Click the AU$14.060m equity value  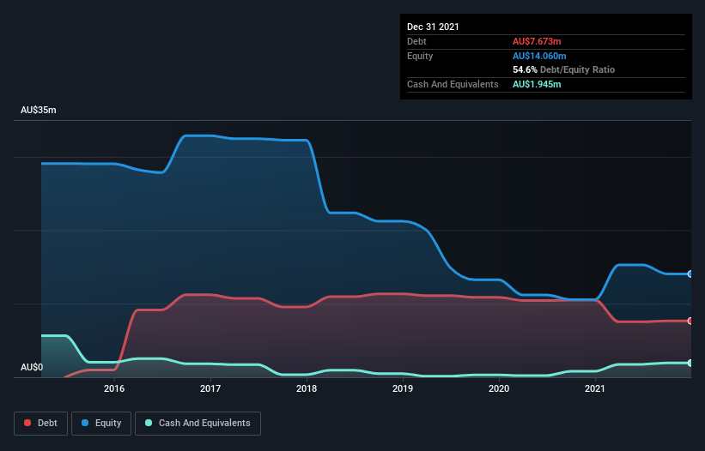[539, 56]
